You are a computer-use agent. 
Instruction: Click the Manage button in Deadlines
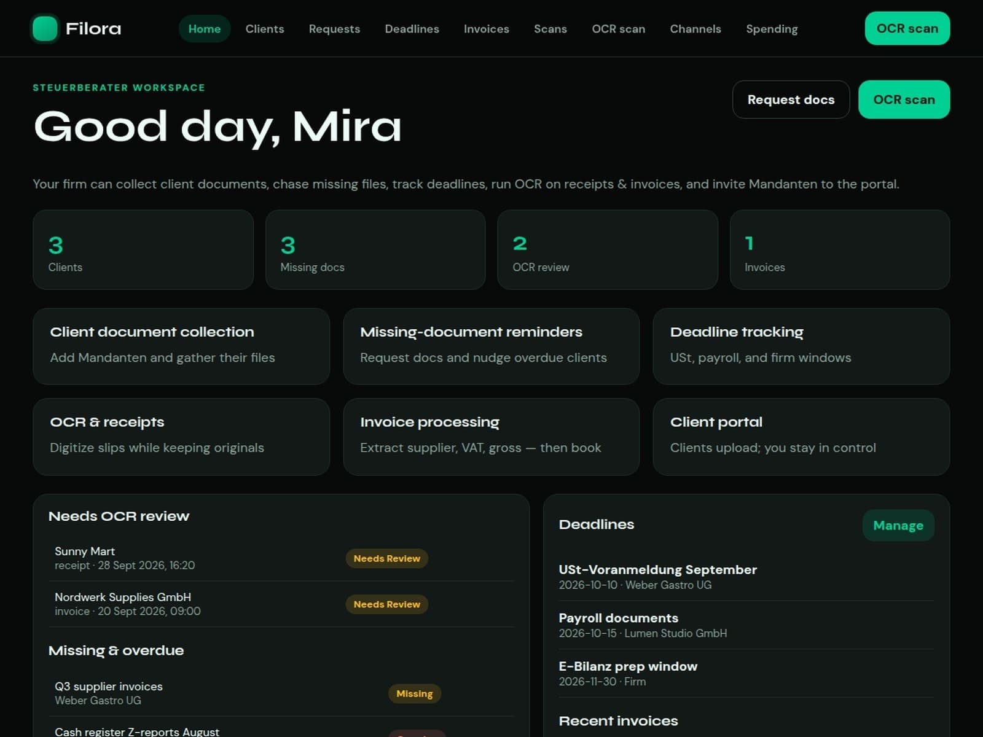coord(898,526)
